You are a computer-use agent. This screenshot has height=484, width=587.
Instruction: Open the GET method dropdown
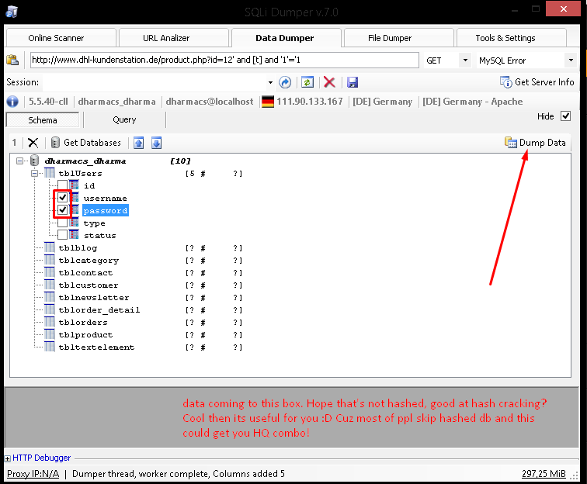pyautogui.click(x=465, y=60)
